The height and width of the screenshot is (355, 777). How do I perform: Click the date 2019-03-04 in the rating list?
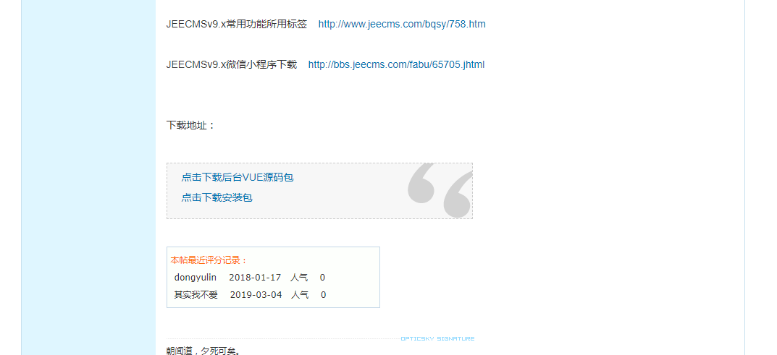256,295
